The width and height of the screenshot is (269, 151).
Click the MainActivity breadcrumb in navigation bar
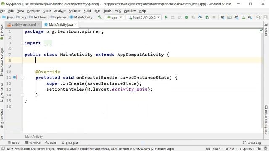point(81,17)
